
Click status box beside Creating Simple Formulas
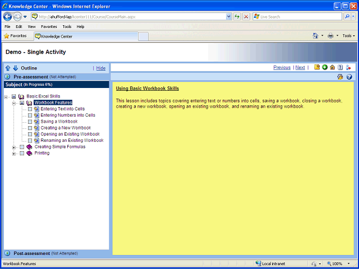22,147
